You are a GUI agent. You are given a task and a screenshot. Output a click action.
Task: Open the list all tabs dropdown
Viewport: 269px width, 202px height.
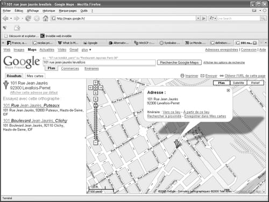pyautogui.click(x=266, y=43)
